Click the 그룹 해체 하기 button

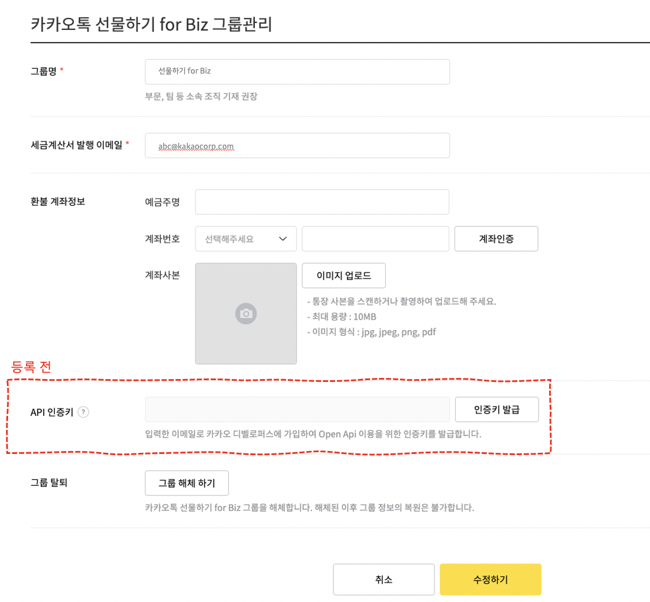(x=186, y=483)
